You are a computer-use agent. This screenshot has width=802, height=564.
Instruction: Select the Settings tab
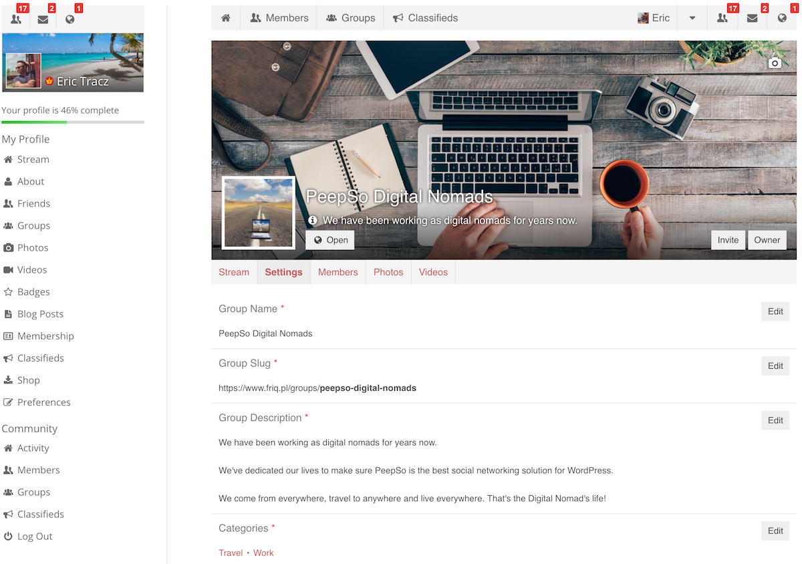(283, 272)
